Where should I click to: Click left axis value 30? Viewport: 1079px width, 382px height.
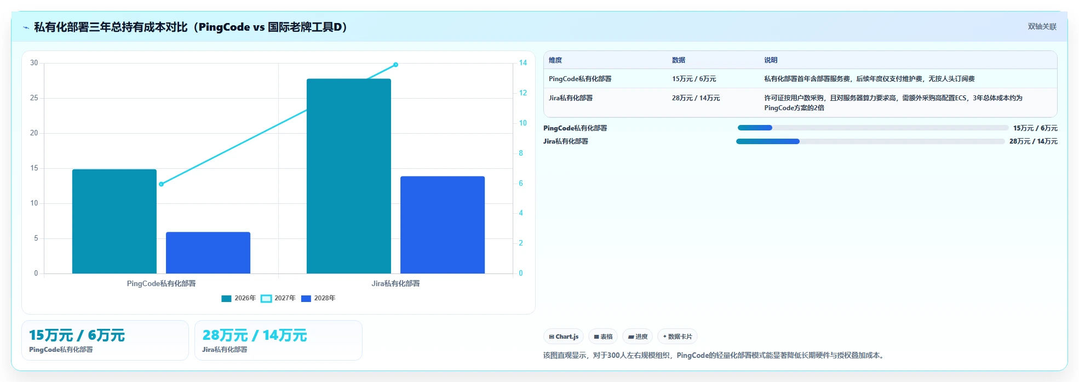[x=34, y=63]
